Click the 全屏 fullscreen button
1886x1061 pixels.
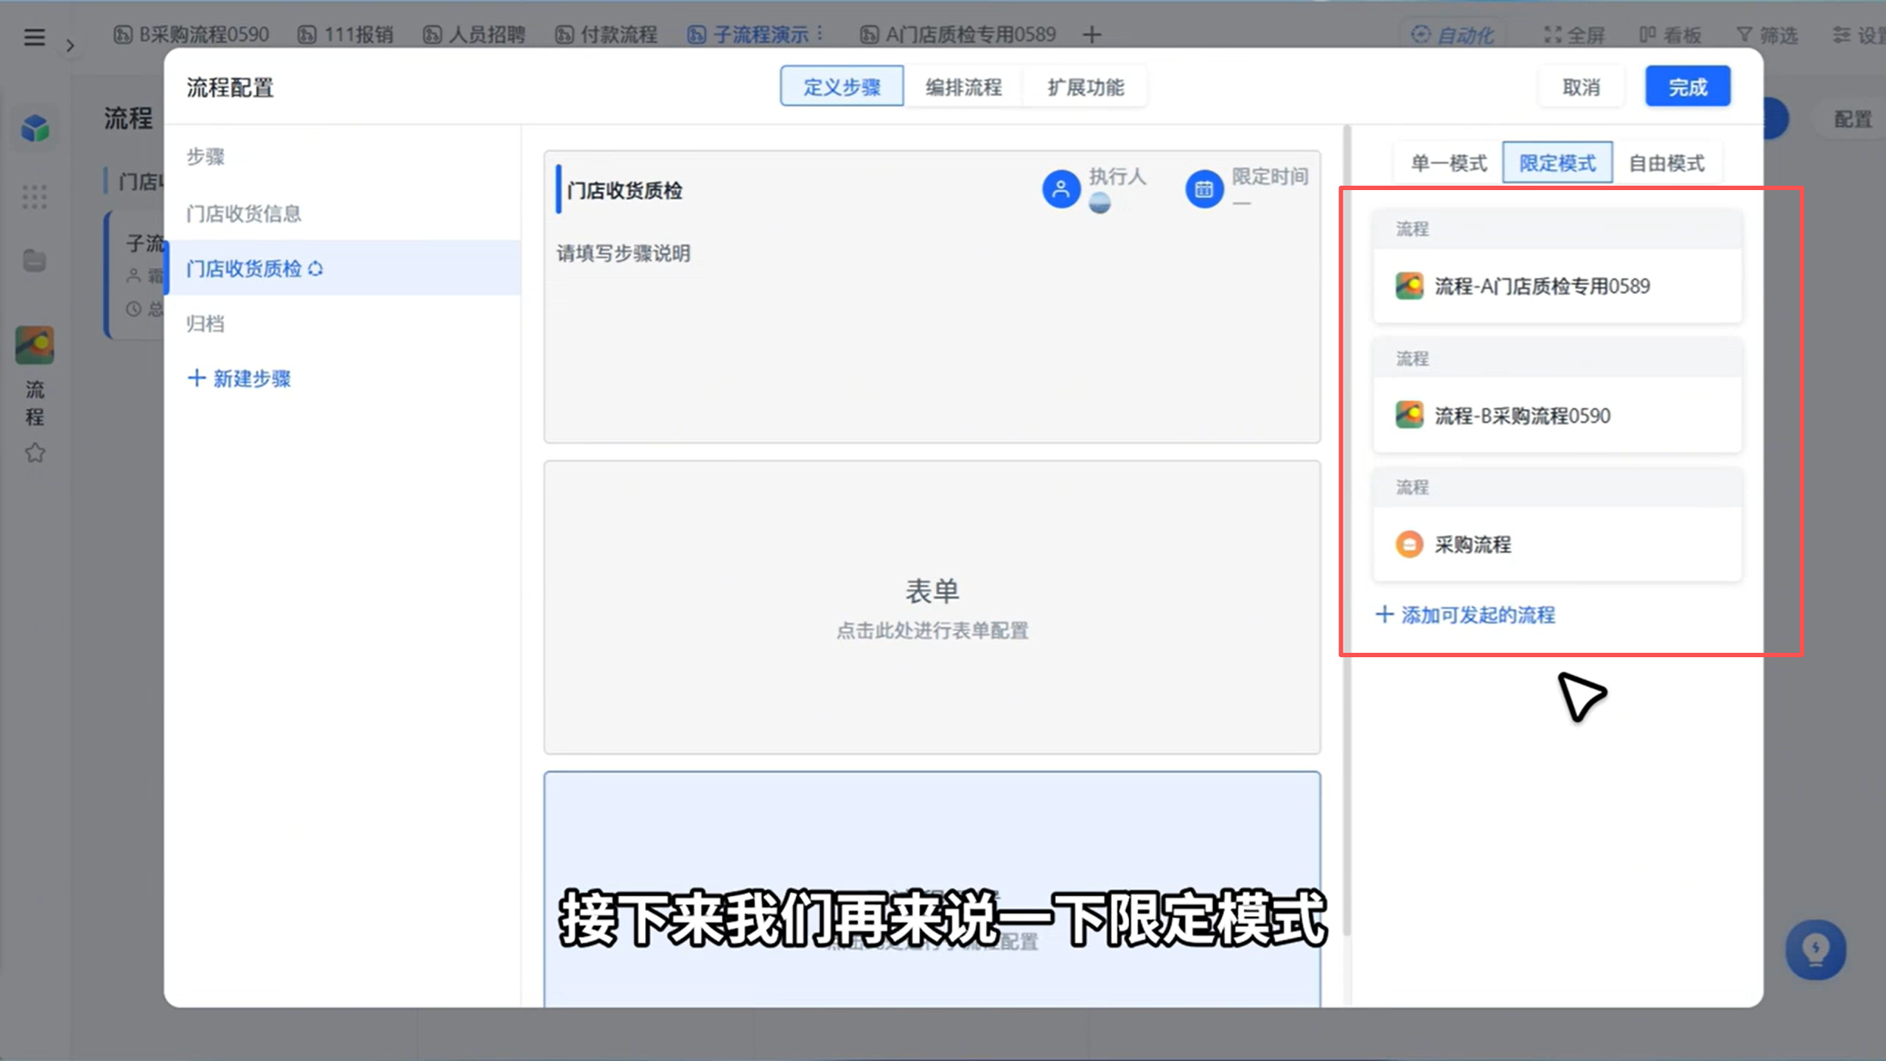click(x=1574, y=35)
